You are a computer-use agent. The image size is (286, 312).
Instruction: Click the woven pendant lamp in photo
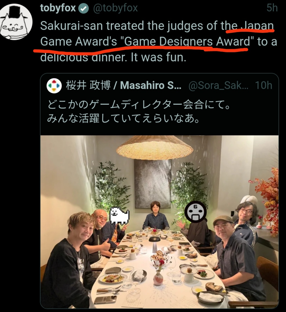[x=154, y=148]
